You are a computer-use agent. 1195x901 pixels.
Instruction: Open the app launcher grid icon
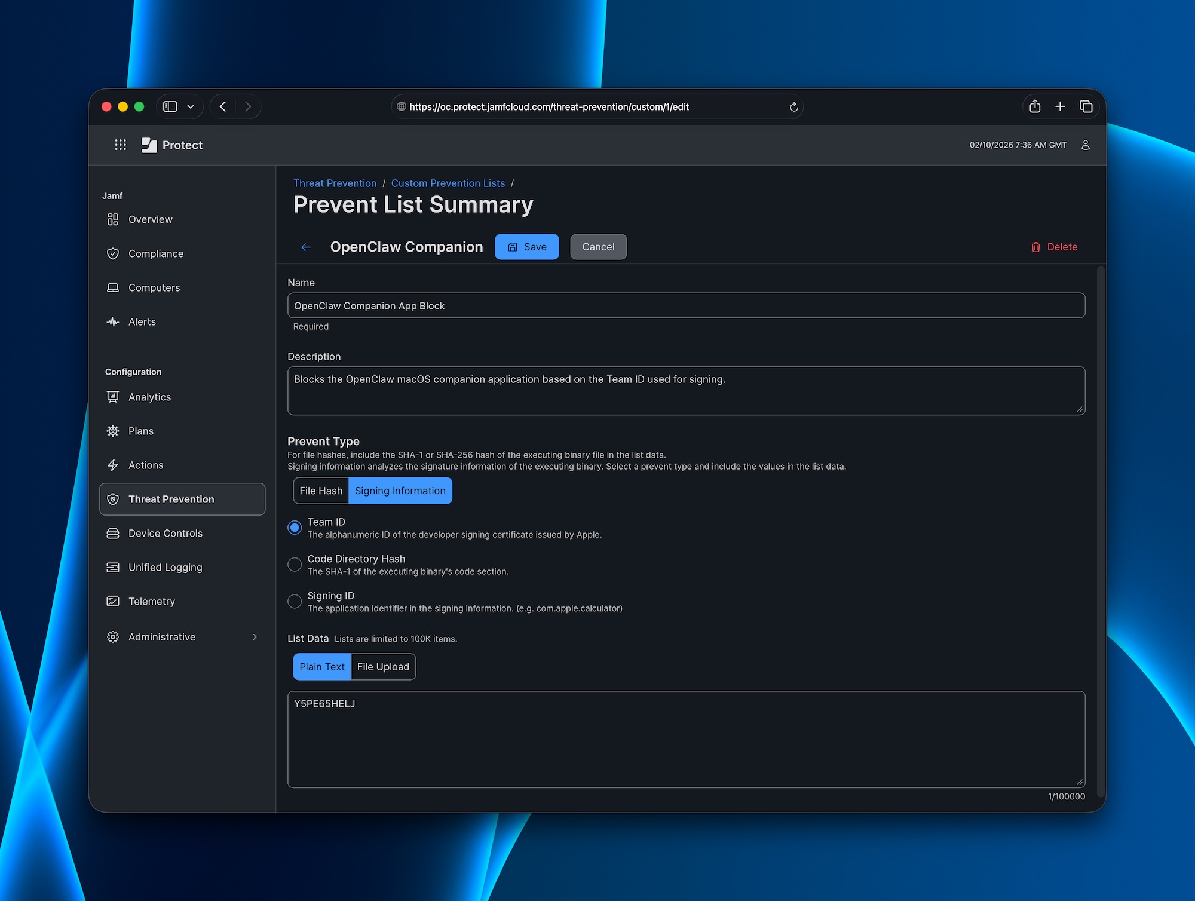(x=120, y=145)
